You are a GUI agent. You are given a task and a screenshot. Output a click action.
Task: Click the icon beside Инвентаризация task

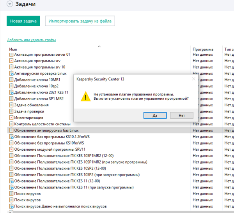[11, 118]
